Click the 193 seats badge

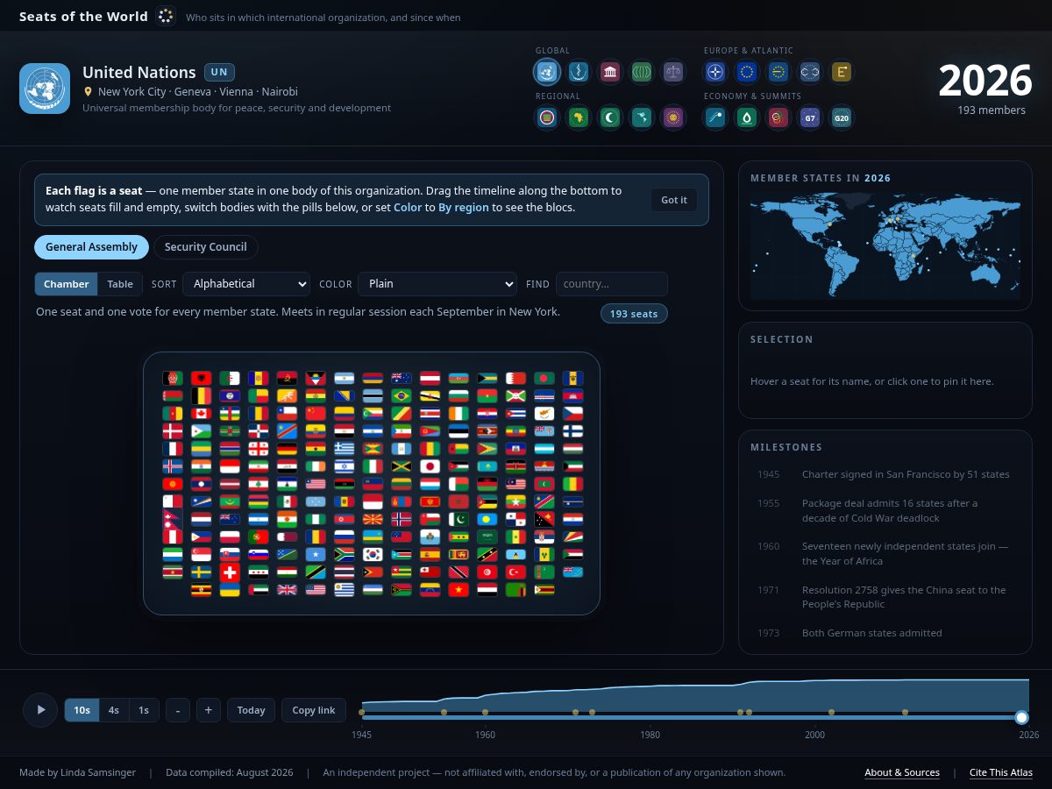tap(634, 314)
